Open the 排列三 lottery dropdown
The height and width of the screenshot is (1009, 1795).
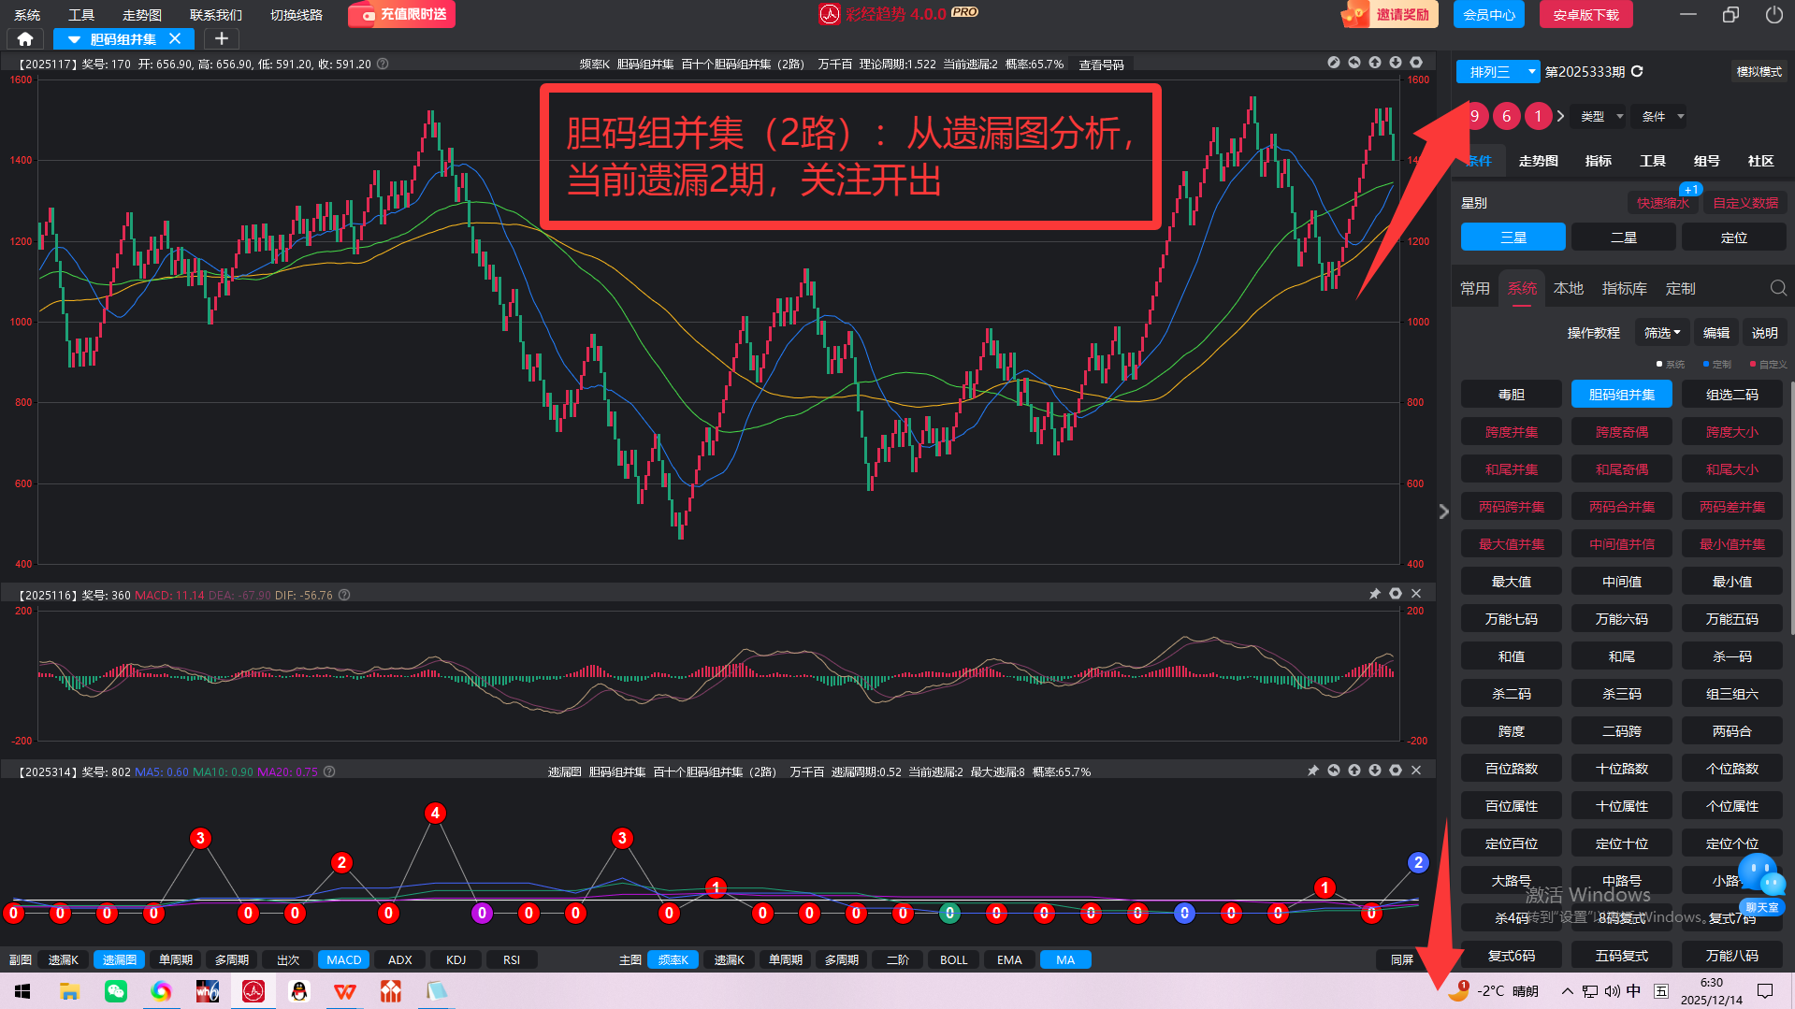pyautogui.click(x=1498, y=72)
